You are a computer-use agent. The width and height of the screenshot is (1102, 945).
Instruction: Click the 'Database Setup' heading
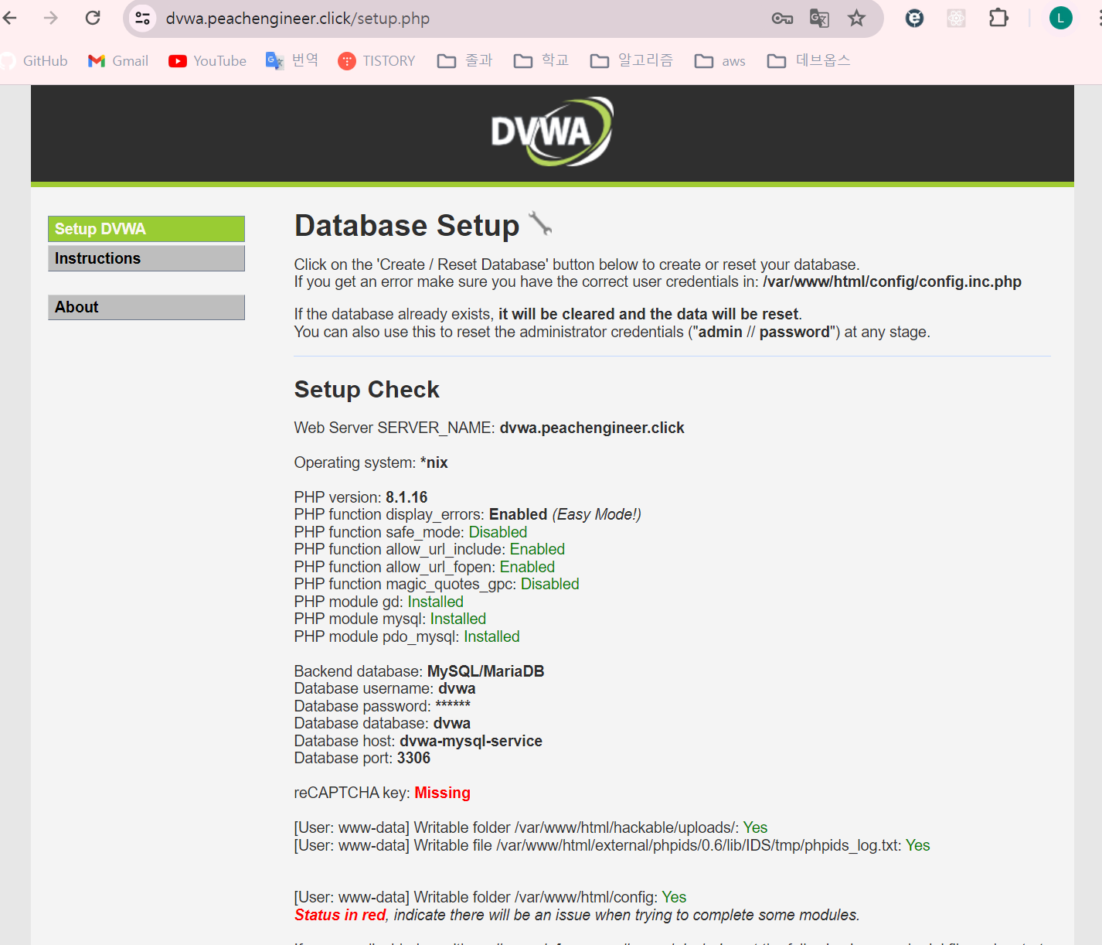pyautogui.click(x=406, y=226)
